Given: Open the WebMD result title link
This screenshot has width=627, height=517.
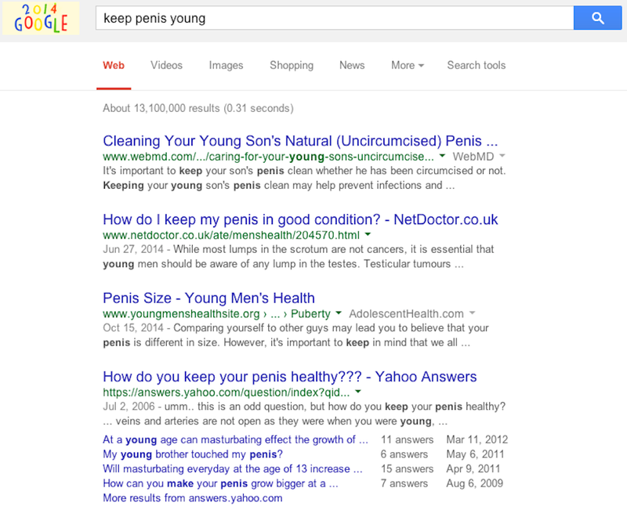Looking at the screenshot, I should 300,141.
